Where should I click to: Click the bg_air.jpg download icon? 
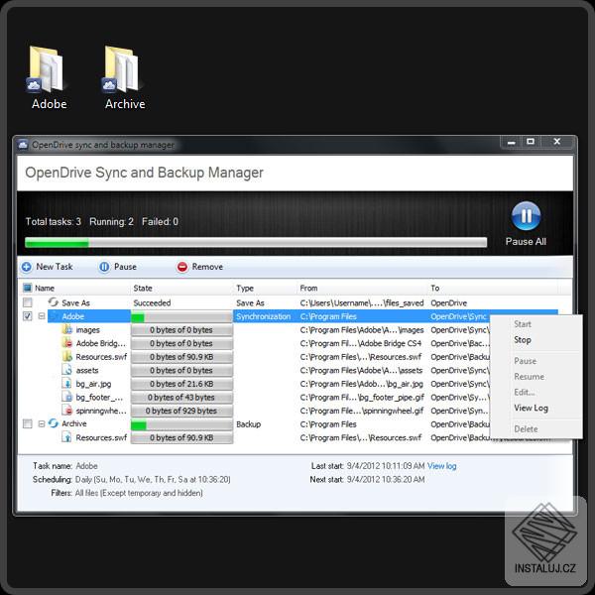66,384
